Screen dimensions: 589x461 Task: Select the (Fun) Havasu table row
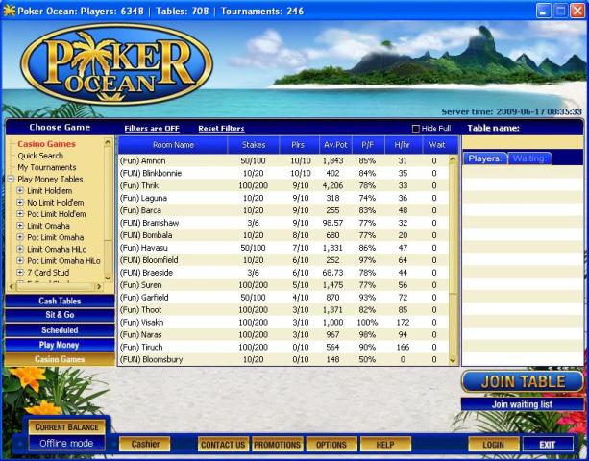point(283,248)
